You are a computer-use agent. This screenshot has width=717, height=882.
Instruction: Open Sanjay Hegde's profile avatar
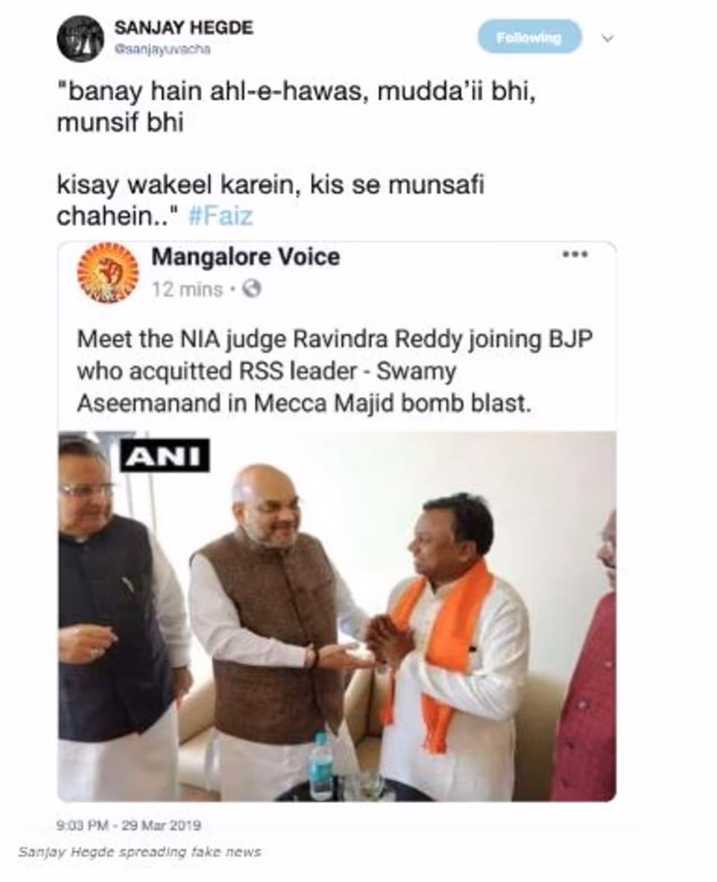click(80, 39)
